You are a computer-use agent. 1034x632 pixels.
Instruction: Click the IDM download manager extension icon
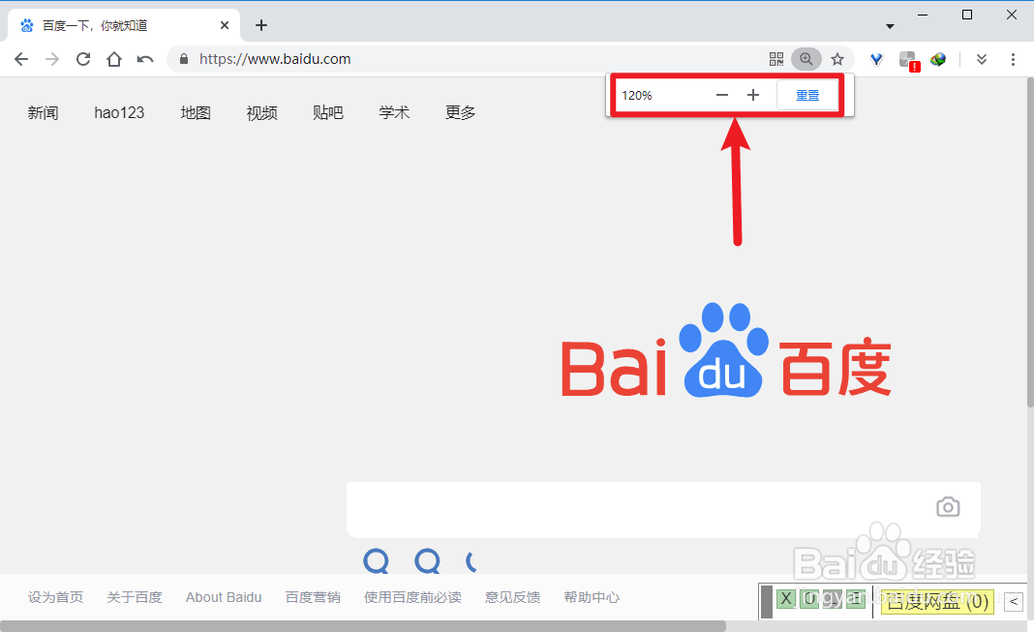(x=938, y=59)
